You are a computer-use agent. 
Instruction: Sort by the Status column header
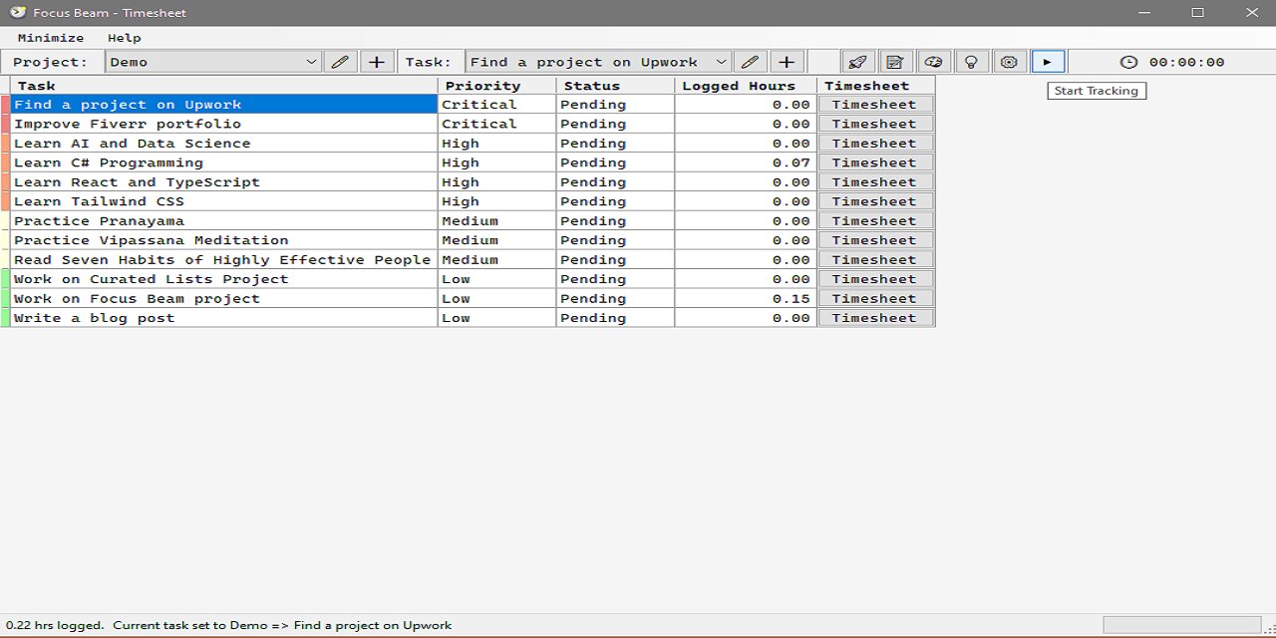click(x=615, y=86)
